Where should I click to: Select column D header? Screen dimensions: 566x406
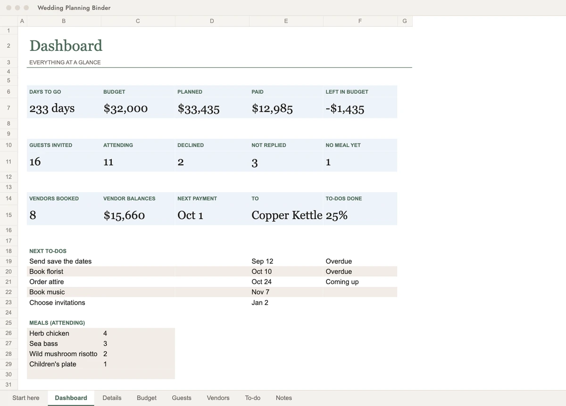click(x=212, y=21)
